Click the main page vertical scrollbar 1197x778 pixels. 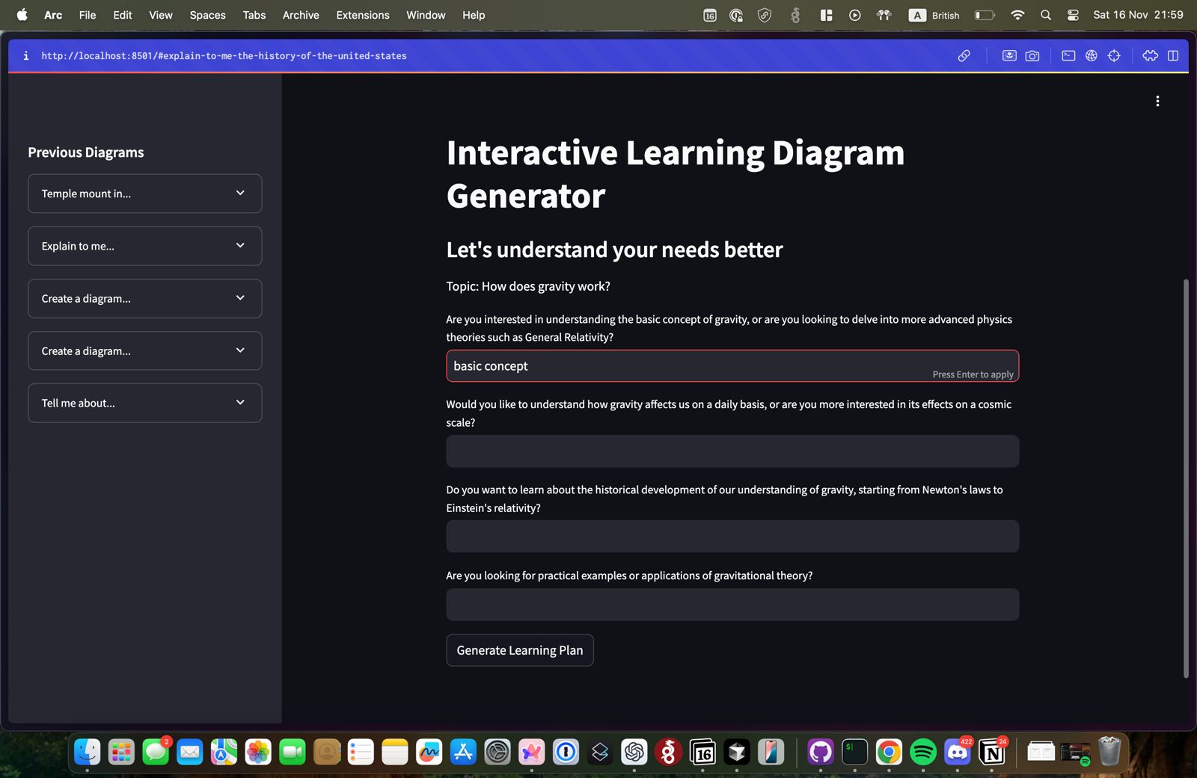(1186, 478)
